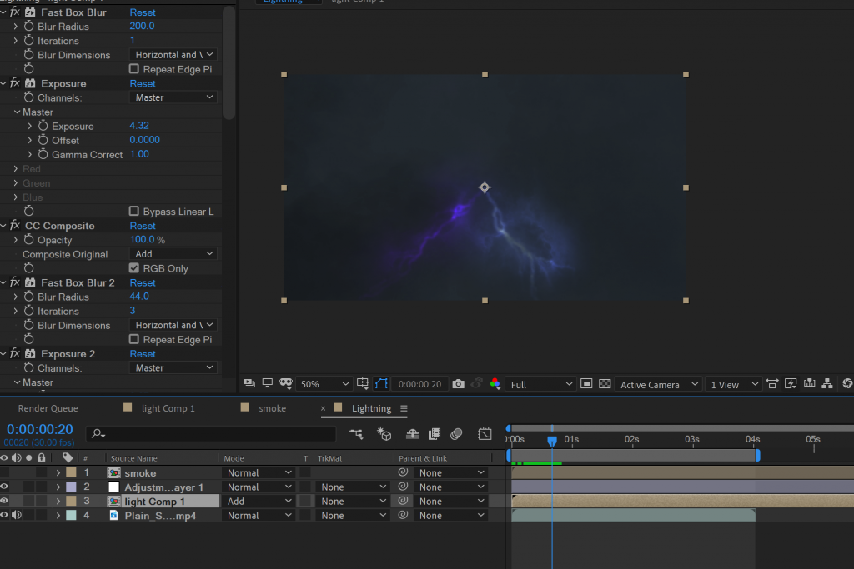
Task: Open the grid and guide options icon
Action: point(363,383)
